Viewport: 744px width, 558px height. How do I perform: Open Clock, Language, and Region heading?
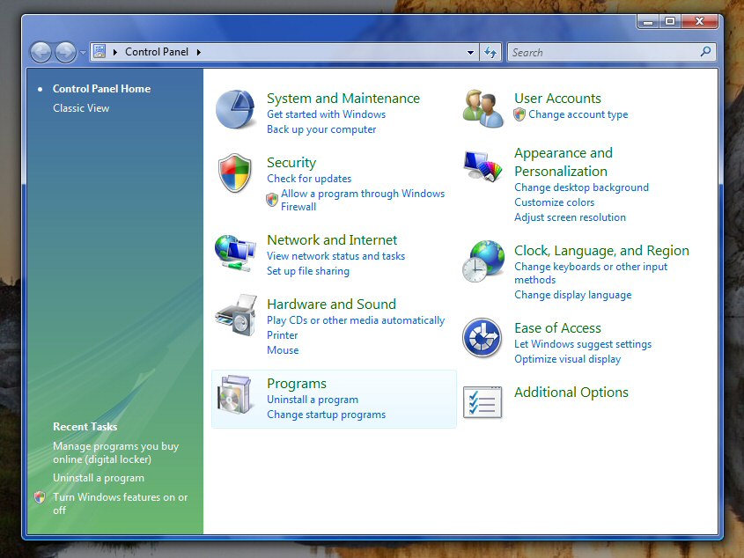601,251
